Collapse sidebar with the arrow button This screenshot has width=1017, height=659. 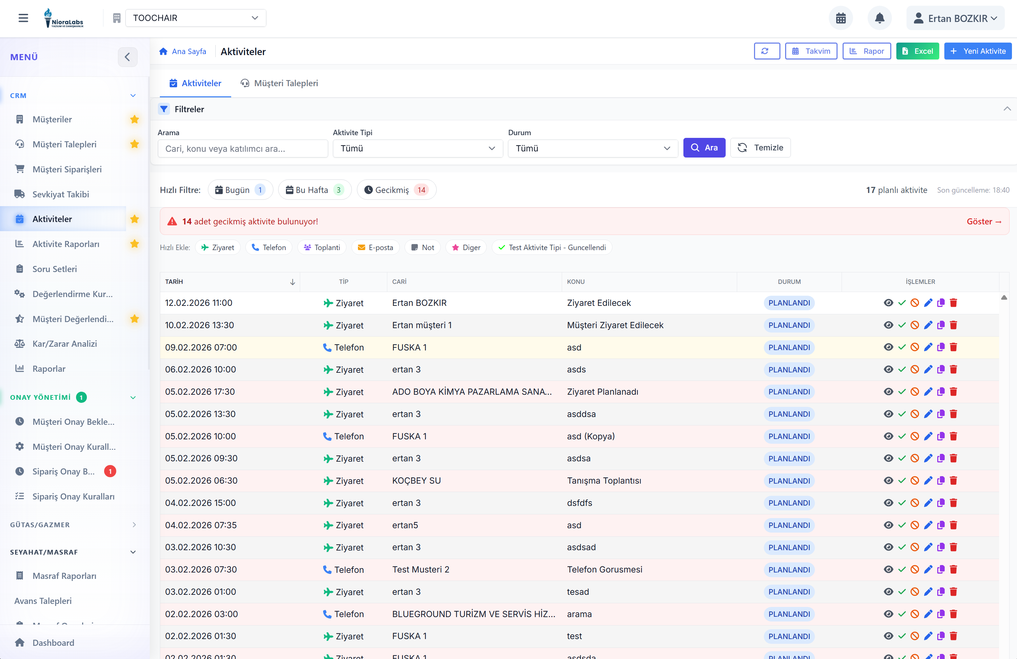pyautogui.click(x=127, y=57)
